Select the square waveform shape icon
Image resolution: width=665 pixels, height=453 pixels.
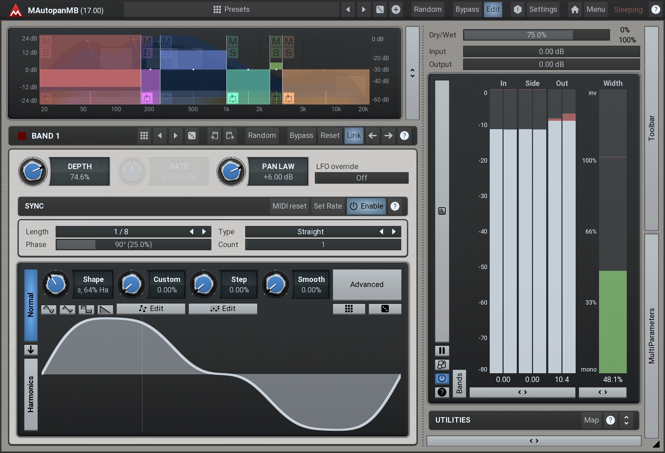[x=86, y=309]
